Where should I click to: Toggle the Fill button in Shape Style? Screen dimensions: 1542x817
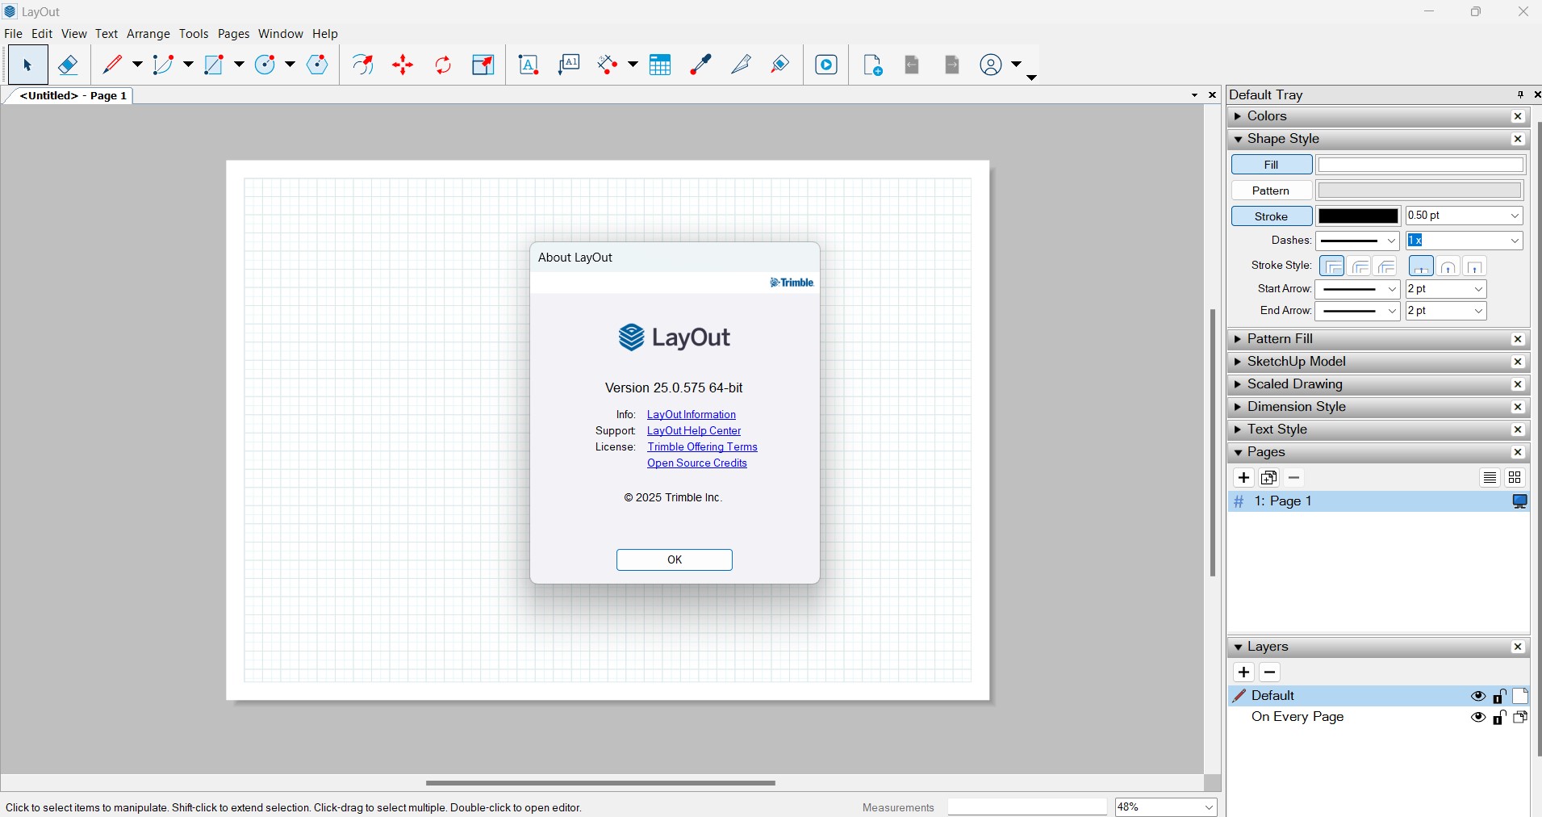1272,165
